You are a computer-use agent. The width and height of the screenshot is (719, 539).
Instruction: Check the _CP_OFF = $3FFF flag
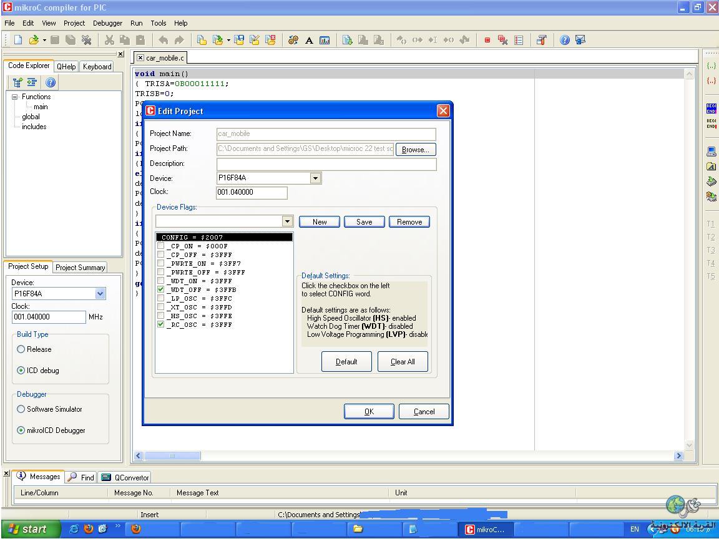tap(160, 255)
